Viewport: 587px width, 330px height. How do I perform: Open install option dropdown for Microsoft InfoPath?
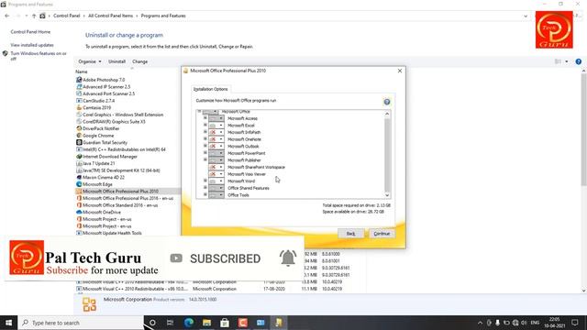(x=216, y=132)
